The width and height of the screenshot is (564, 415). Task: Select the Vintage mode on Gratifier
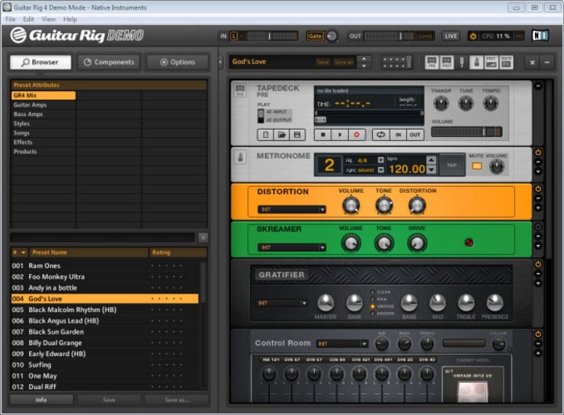(372, 306)
